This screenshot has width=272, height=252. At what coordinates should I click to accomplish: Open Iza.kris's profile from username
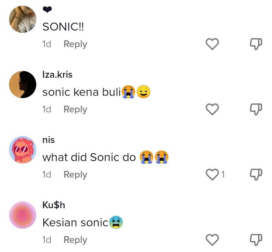(x=57, y=75)
